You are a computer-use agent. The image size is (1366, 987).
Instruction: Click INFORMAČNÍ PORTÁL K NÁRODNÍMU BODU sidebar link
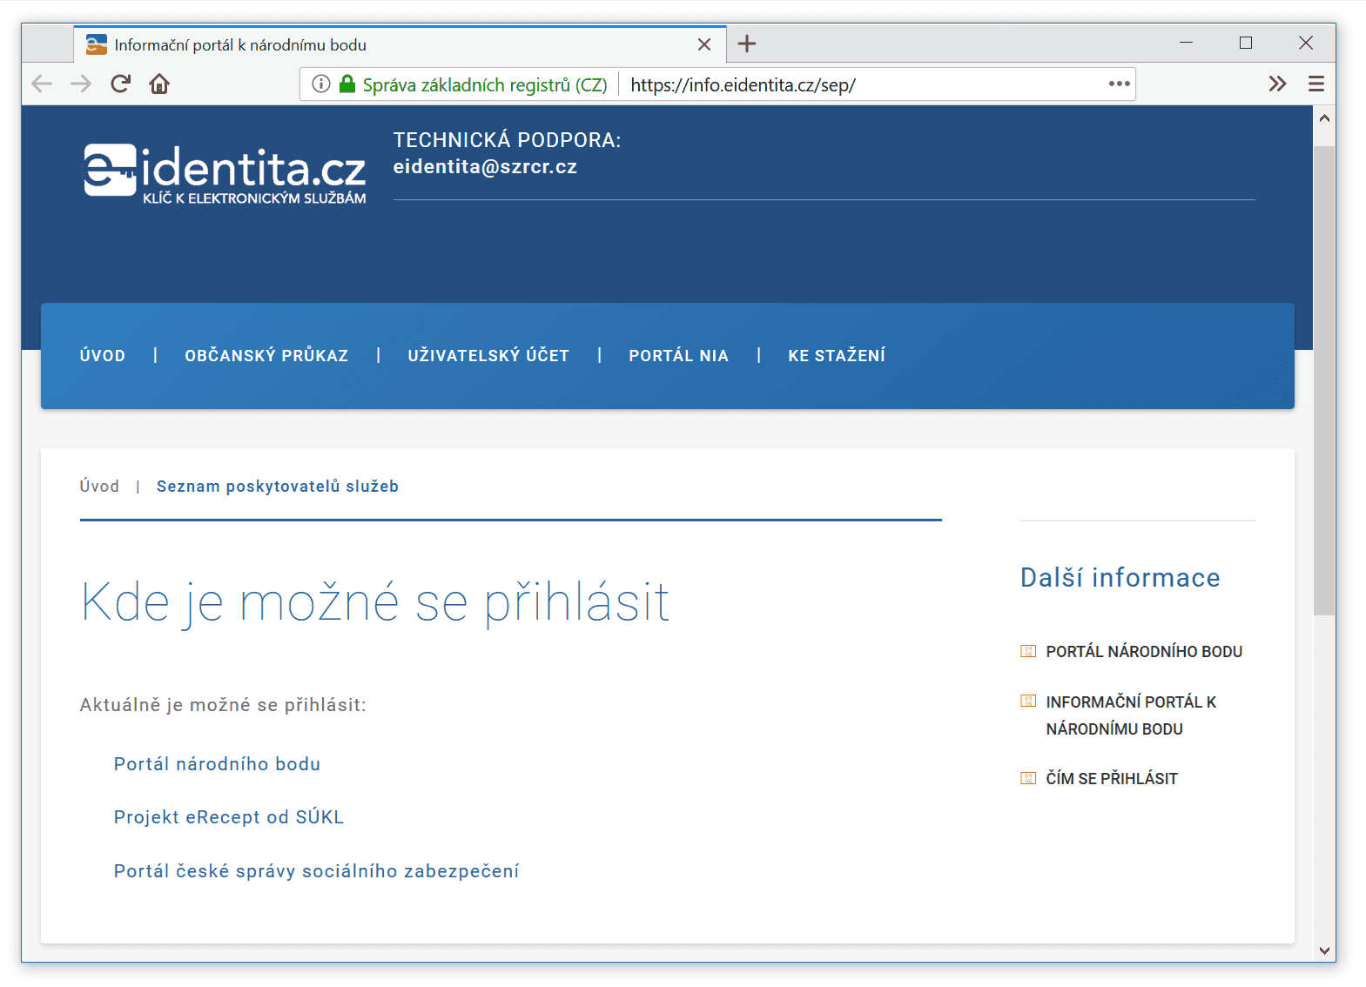pos(1131,715)
